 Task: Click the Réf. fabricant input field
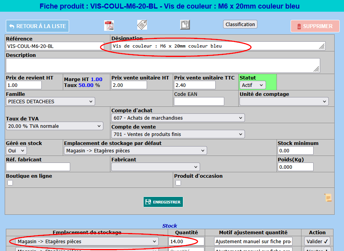[38, 167]
